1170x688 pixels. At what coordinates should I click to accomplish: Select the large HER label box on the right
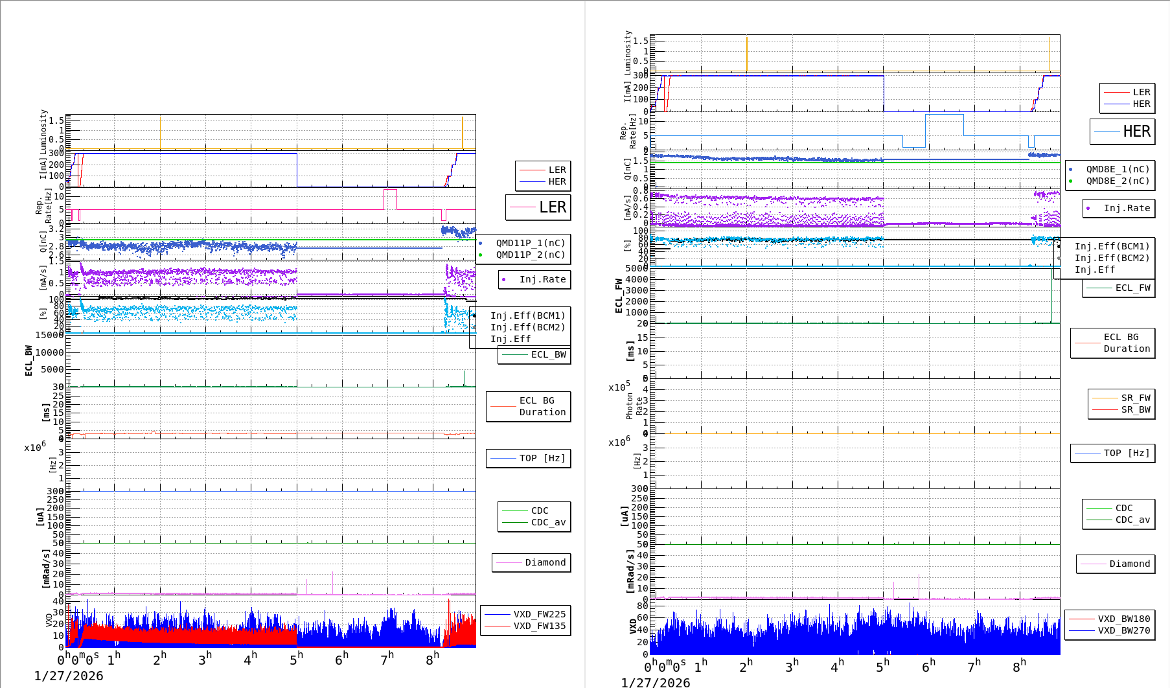coord(1120,132)
